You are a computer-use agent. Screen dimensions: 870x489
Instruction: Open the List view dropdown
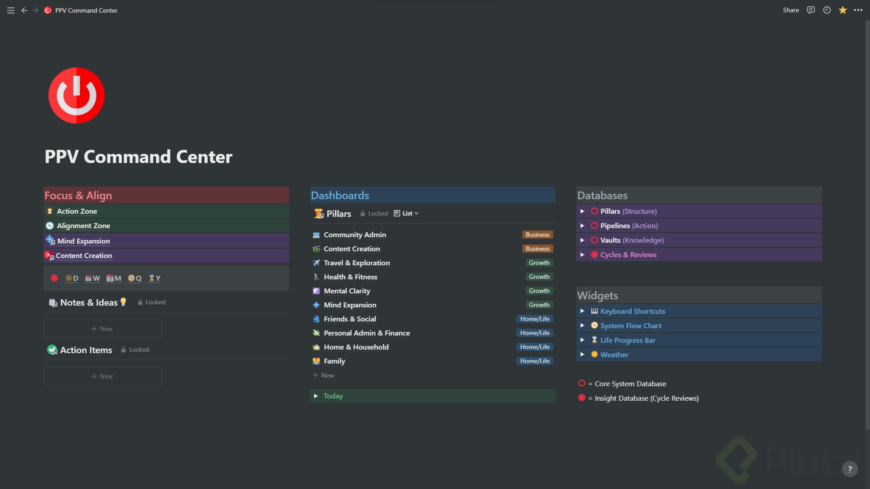tap(406, 213)
